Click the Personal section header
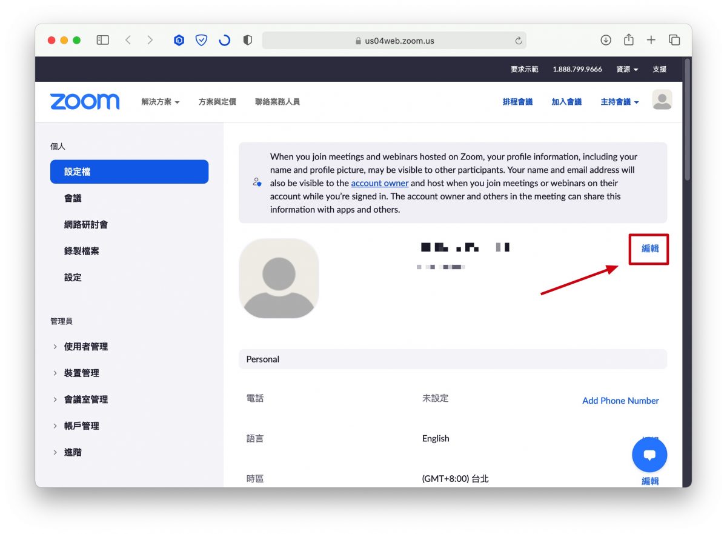 click(453, 359)
